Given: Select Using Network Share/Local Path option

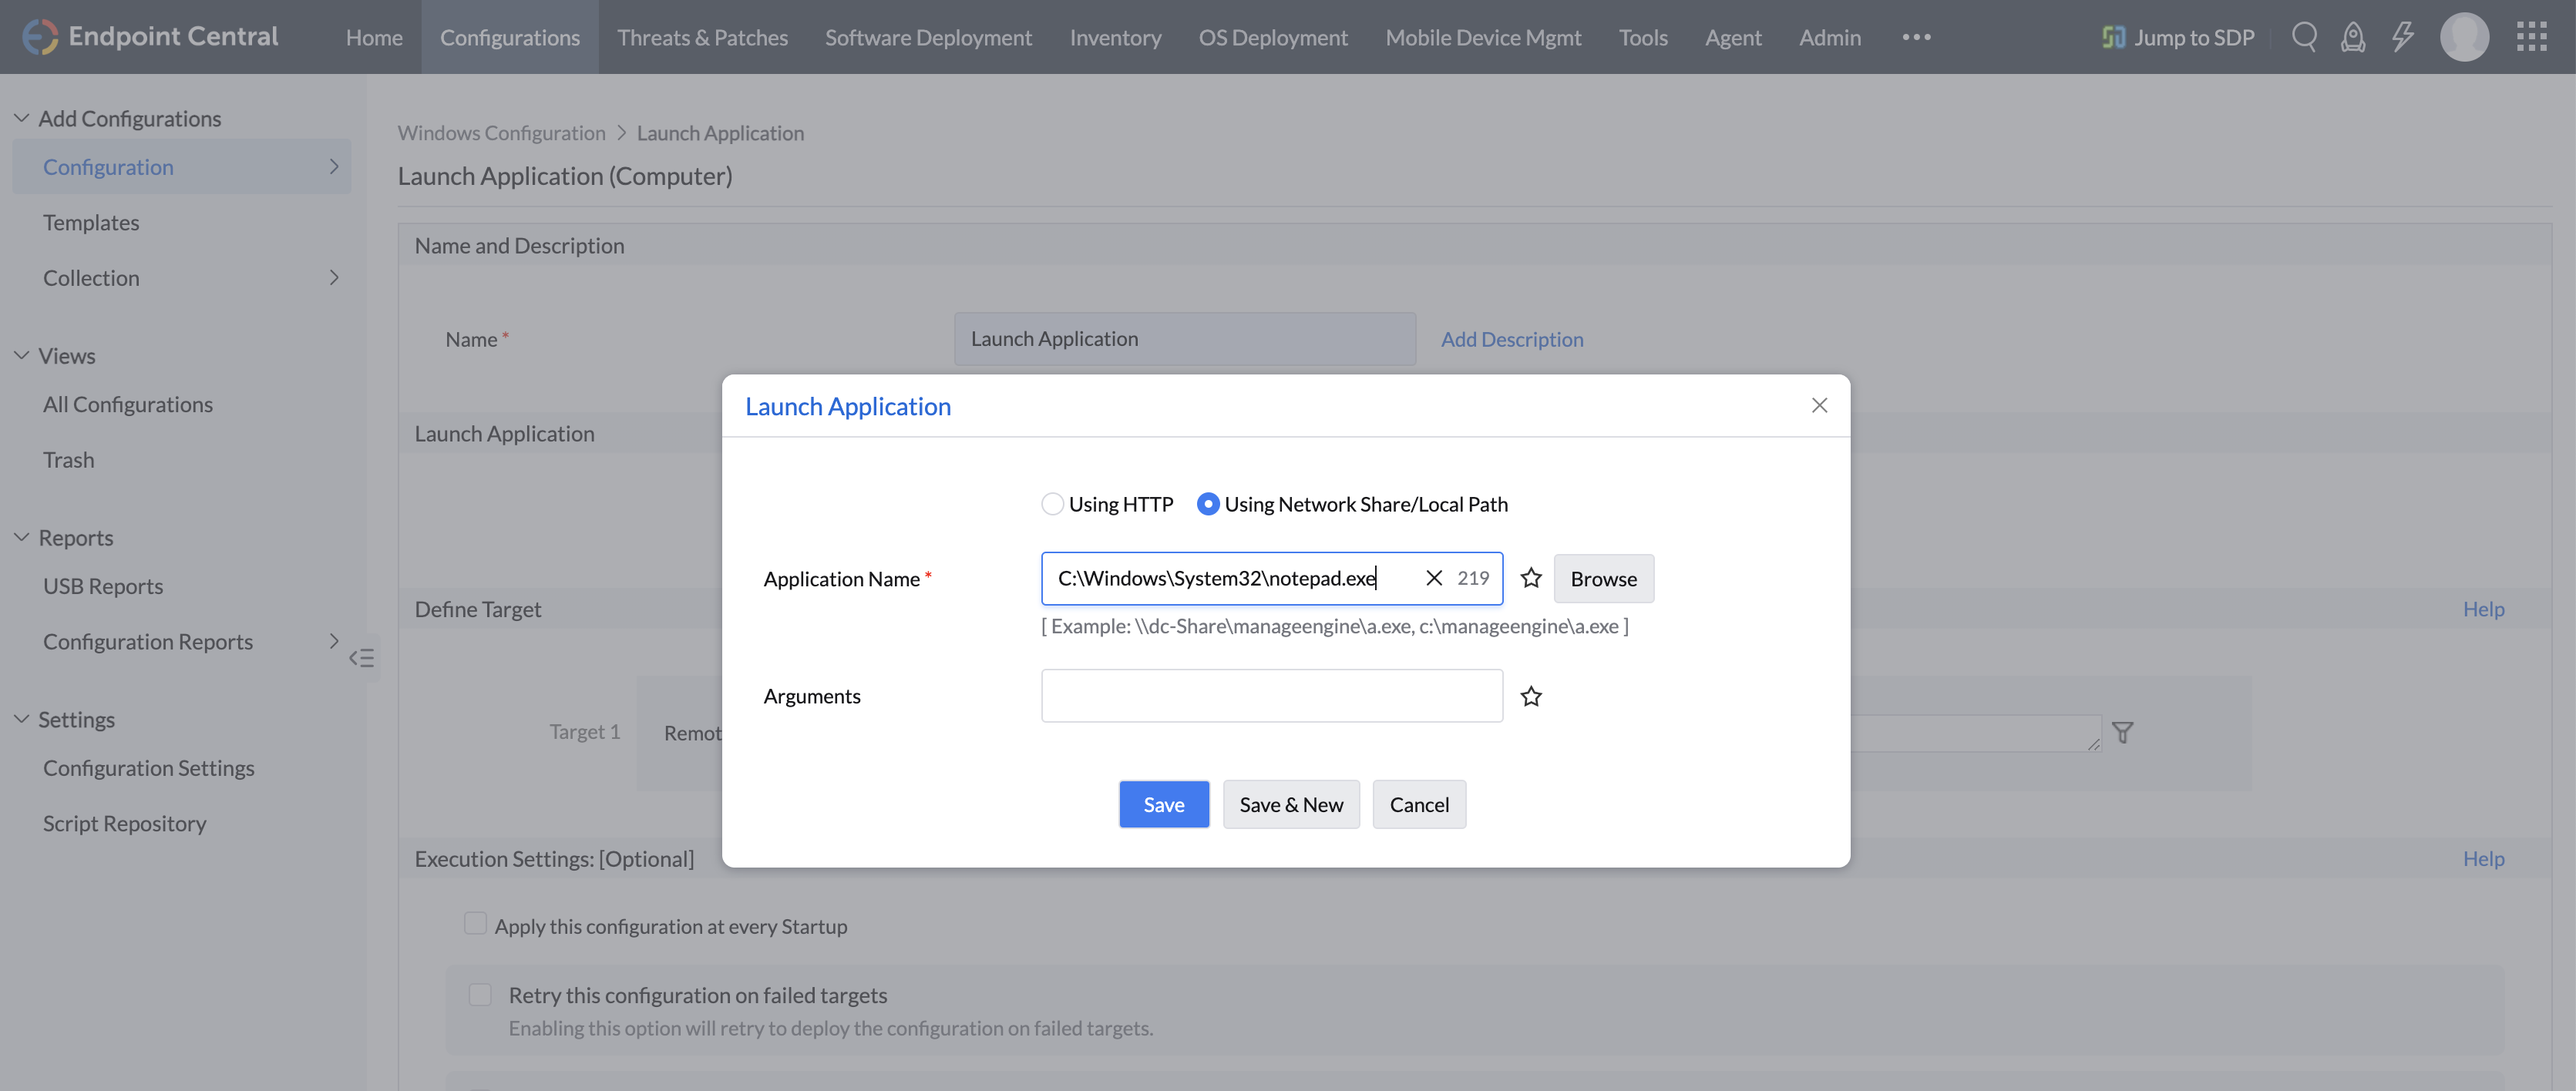Looking at the screenshot, I should (x=1208, y=504).
